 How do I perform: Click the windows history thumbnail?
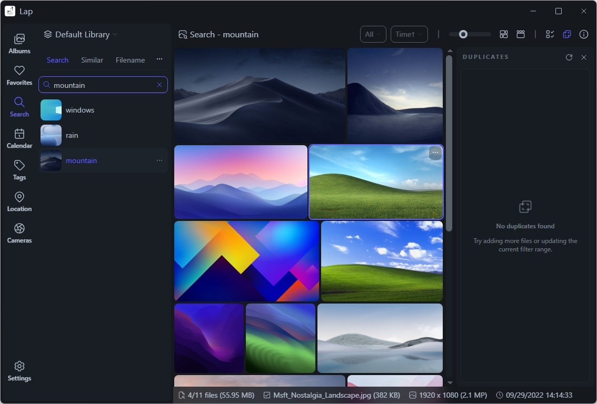click(x=51, y=110)
